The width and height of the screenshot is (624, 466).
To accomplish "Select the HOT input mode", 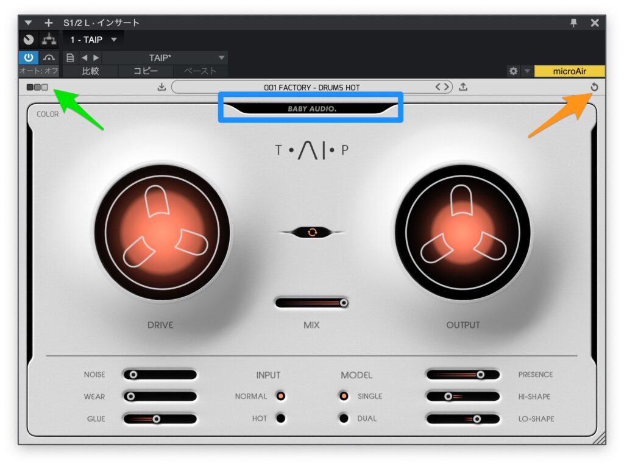I will point(280,418).
